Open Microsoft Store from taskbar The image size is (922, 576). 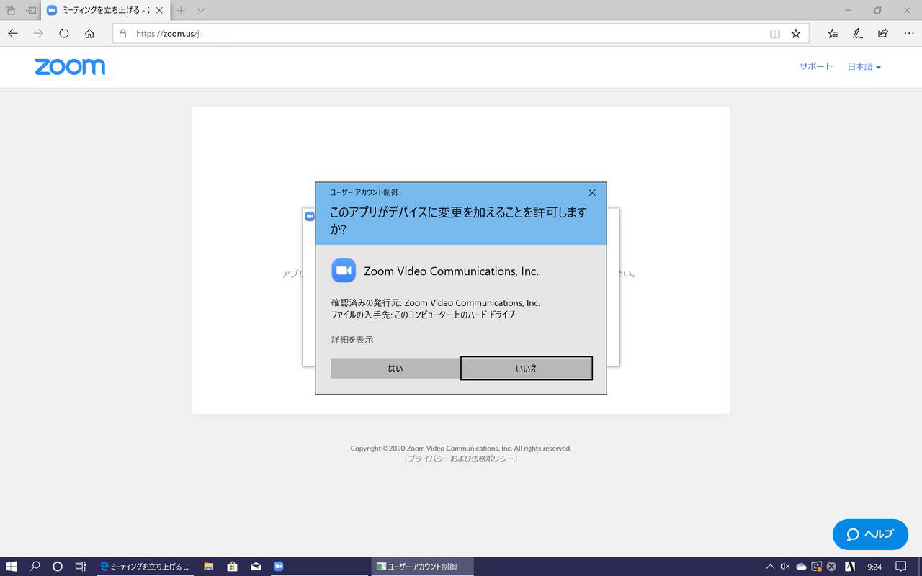(232, 567)
